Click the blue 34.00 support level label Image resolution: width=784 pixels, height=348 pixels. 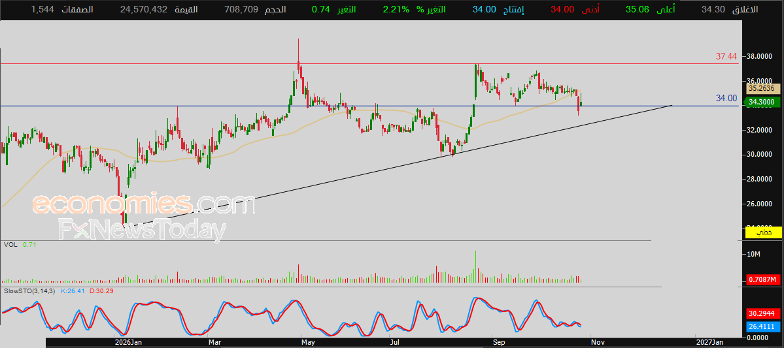[x=726, y=99]
